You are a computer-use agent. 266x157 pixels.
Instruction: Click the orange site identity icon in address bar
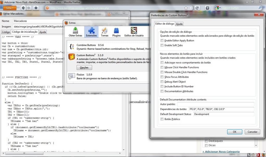pyautogui.click(x=47, y=8)
